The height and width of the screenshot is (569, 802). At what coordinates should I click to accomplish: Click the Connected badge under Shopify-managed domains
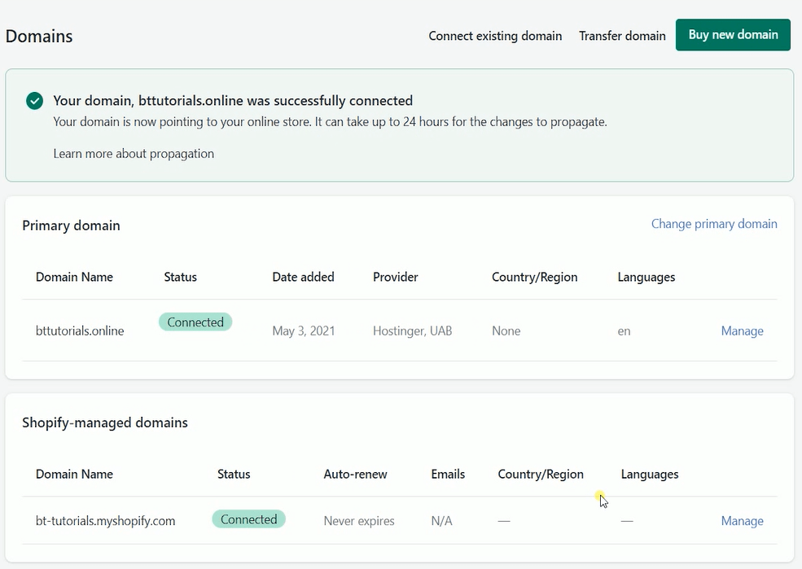[x=248, y=519]
